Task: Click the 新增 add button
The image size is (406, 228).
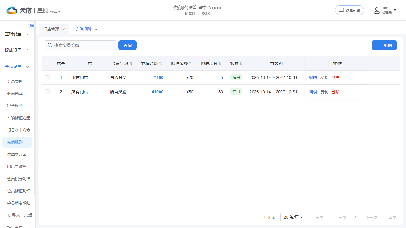Action: pos(384,45)
